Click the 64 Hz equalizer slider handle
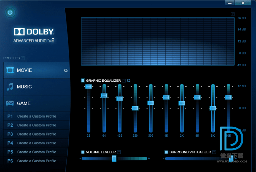Screen dimensions: 256x172 [x=104, y=96]
